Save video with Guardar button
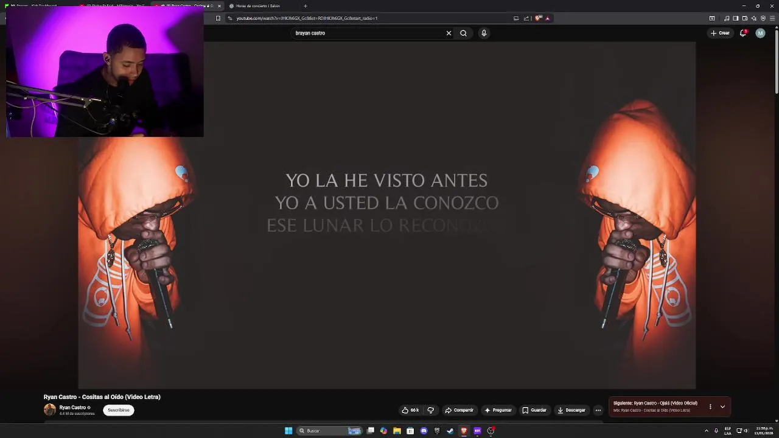This screenshot has height=438, width=779. pyautogui.click(x=534, y=410)
